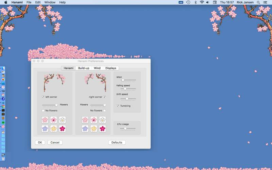Screen dimensions: 272x170
Task: Select the blue flower in right panel
Action: click(85, 129)
